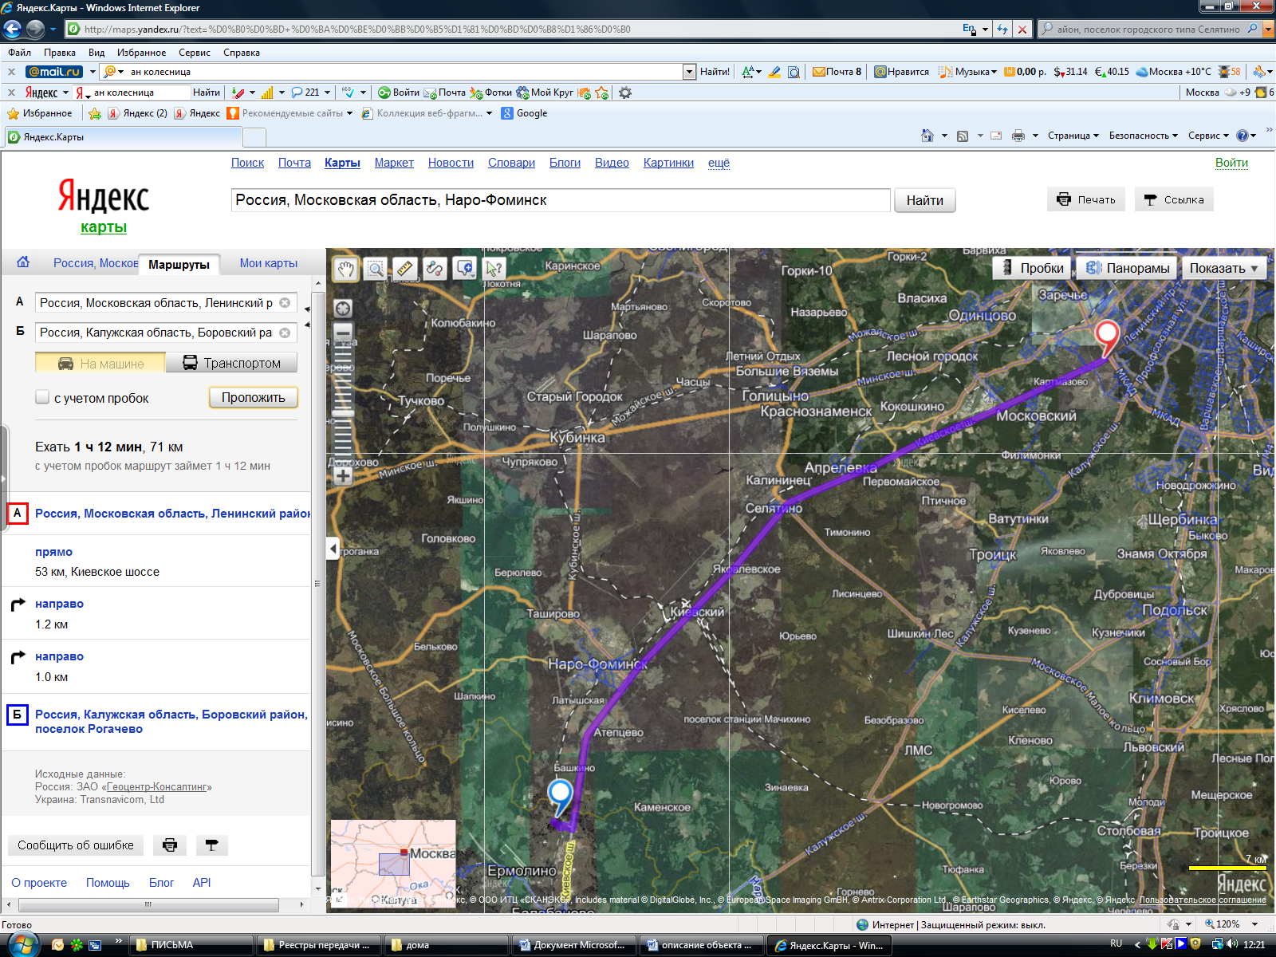The image size is (1276, 957).
Task: Click Найти search button on Yandex Maps
Action: (x=925, y=200)
